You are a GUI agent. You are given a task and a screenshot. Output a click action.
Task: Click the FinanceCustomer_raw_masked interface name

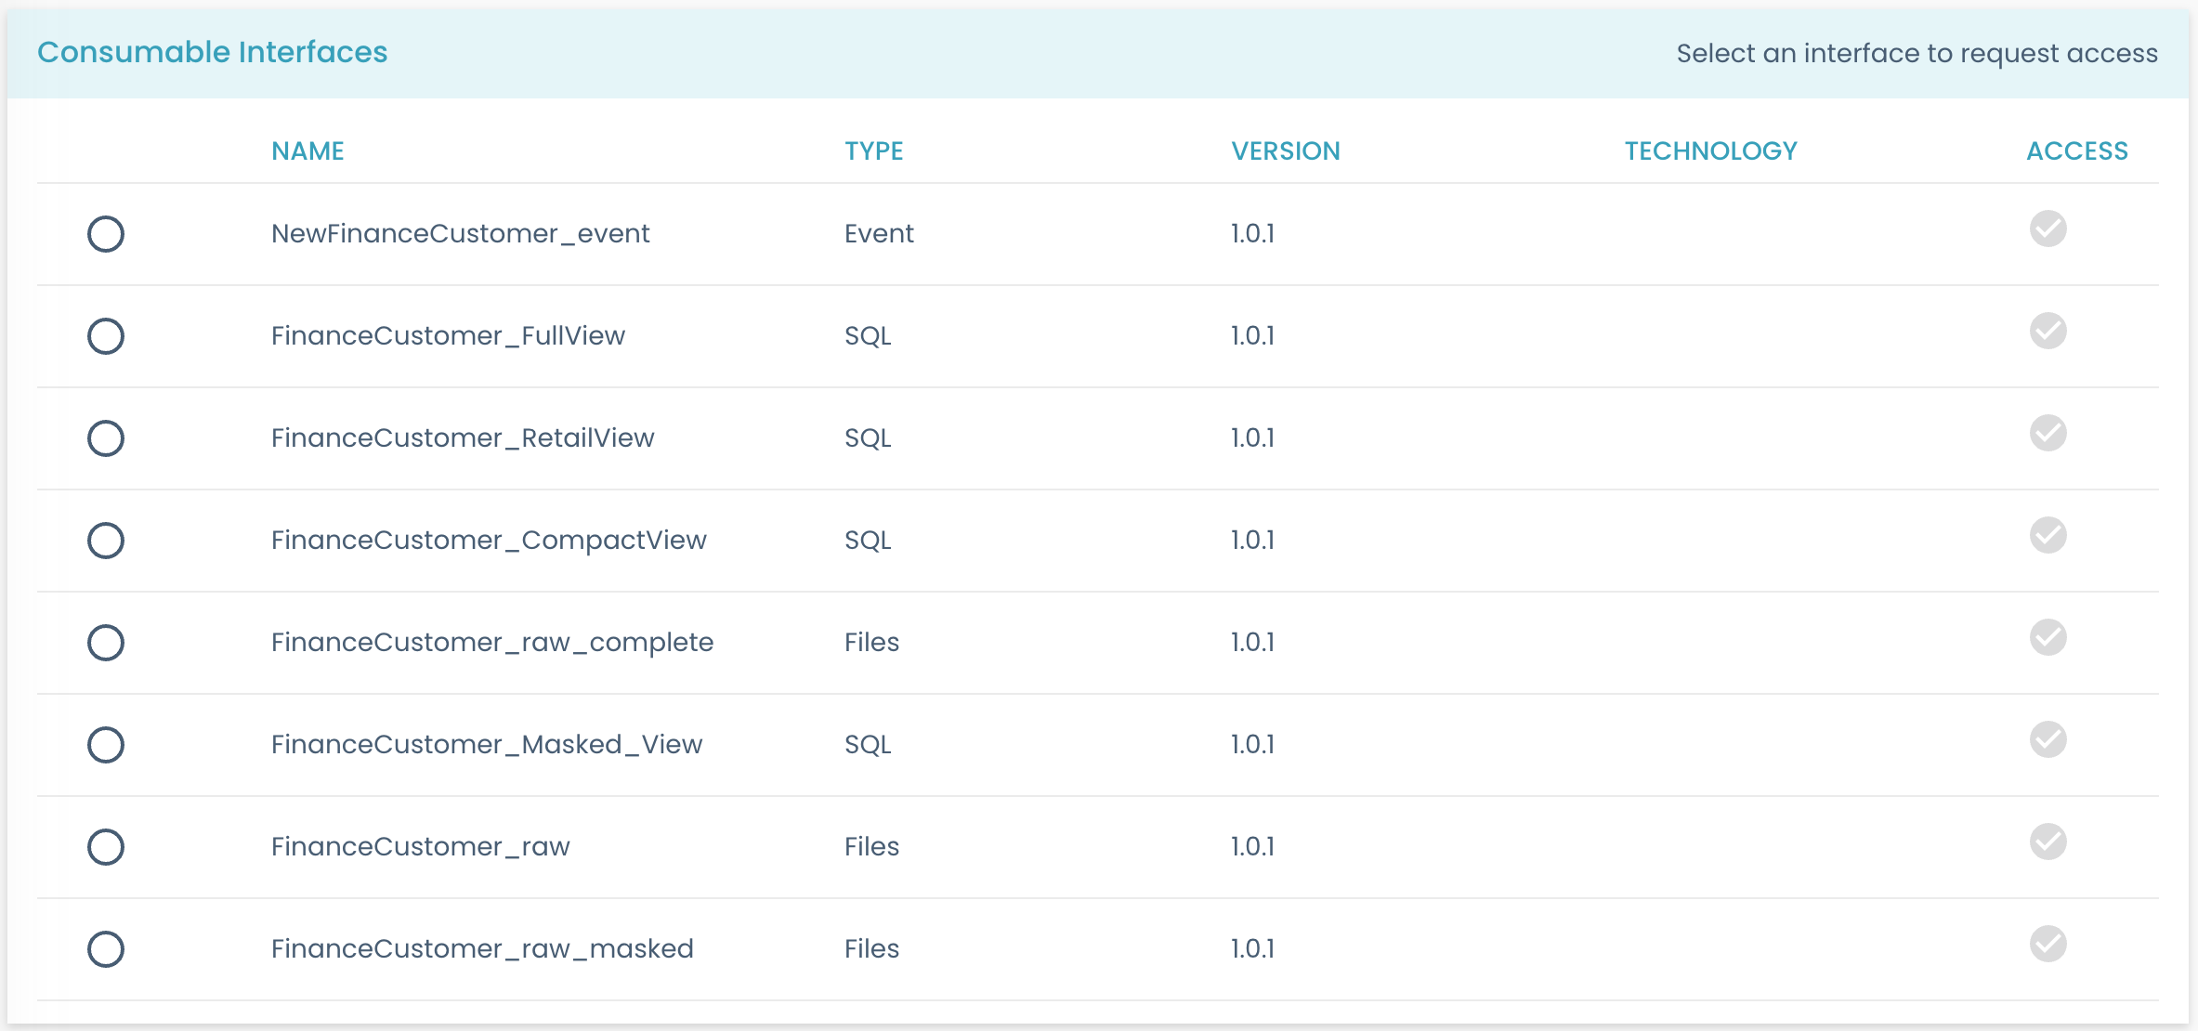(x=482, y=948)
